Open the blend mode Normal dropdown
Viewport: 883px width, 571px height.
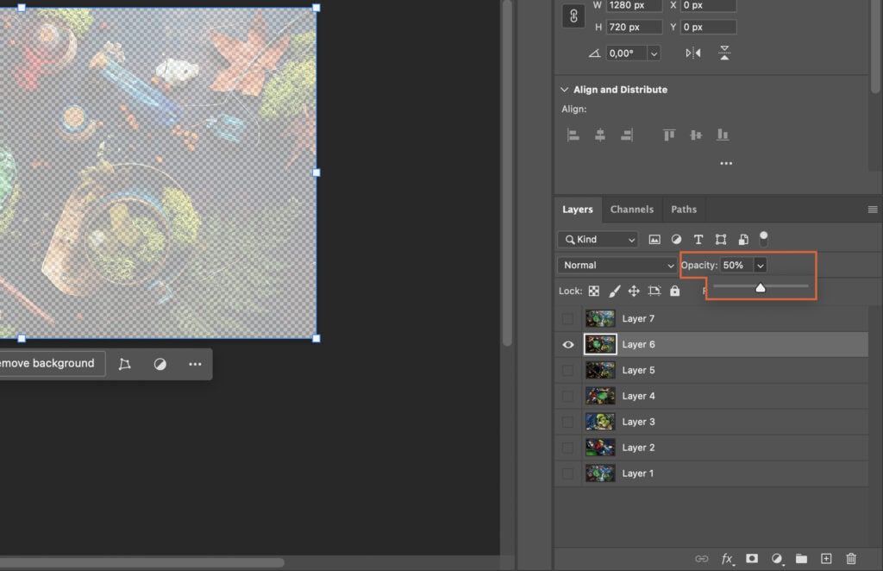click(617, 265)
